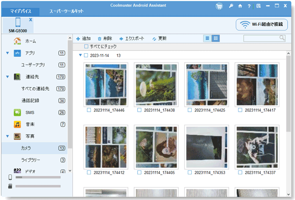The image size is (295, 200).
Task: Click the SD card usage bar
Action: coord(38,186)
